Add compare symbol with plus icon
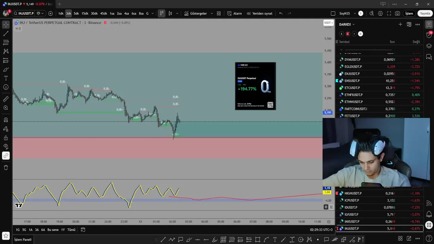Viewport: 434px width, 244px height. [51, 14]
